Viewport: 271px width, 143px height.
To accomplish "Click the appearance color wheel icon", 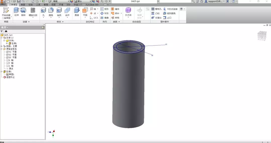I will 72,1.
